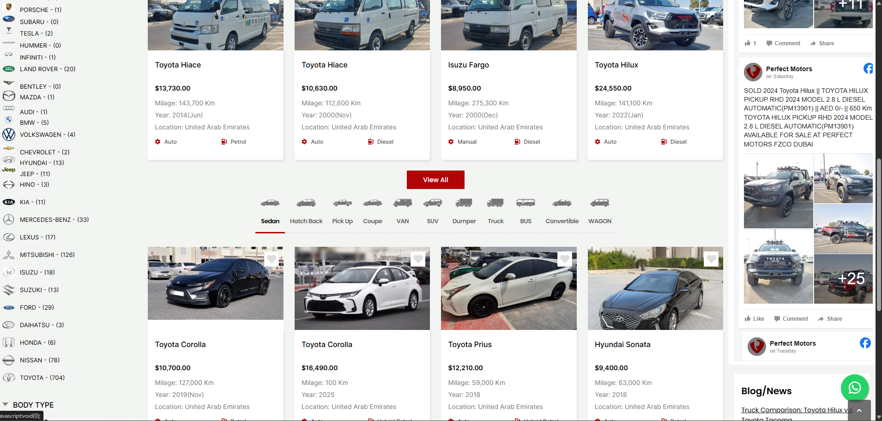Select the Dumper truck icon
Image resolution: width=882 pixels, height=421 pixels.
coord(464,203)
